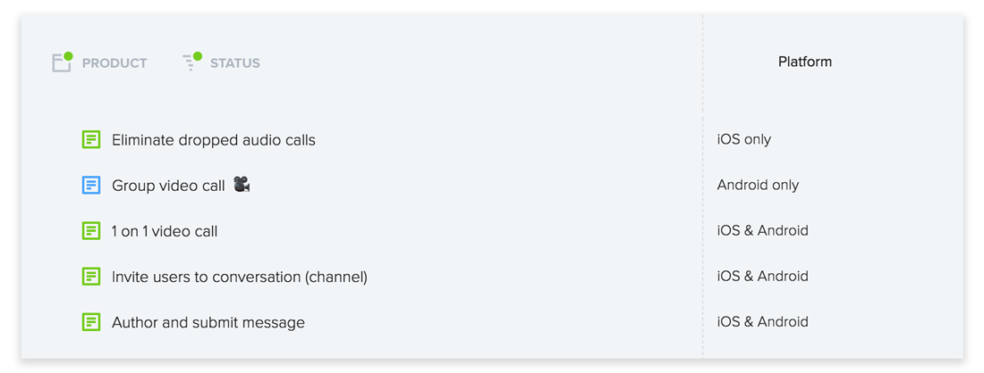Click blue icon beside Group video call

pos(91,186)
